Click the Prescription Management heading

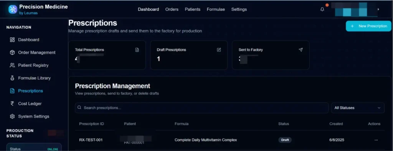(112, 86)
